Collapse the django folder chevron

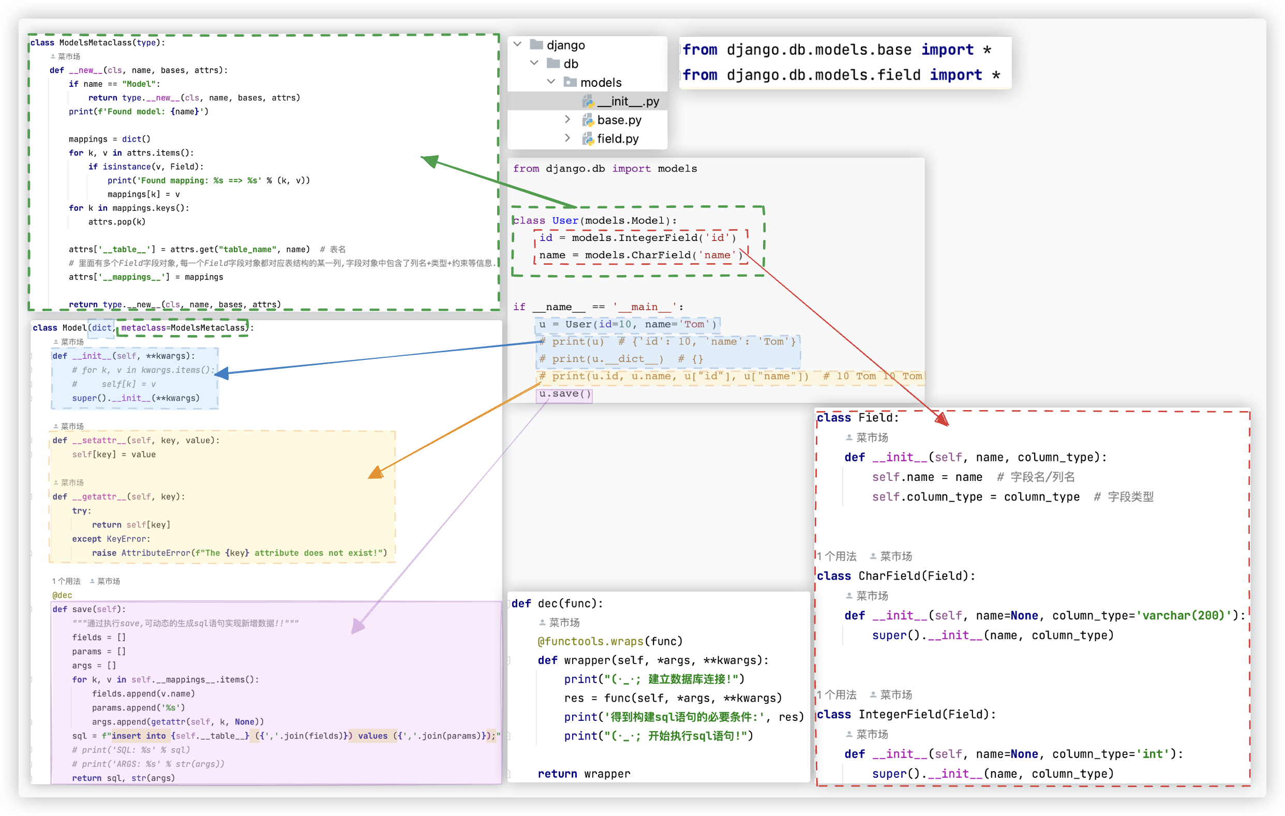[518, 44]
